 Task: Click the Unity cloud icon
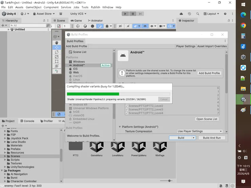(181, 14)
